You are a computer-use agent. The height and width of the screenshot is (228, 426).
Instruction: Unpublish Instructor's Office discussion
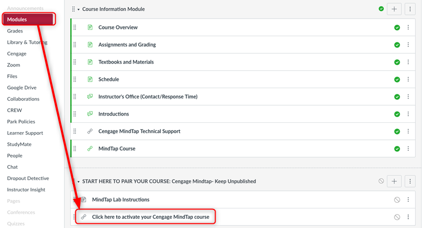pyautogui.click(x=397, y=97)
